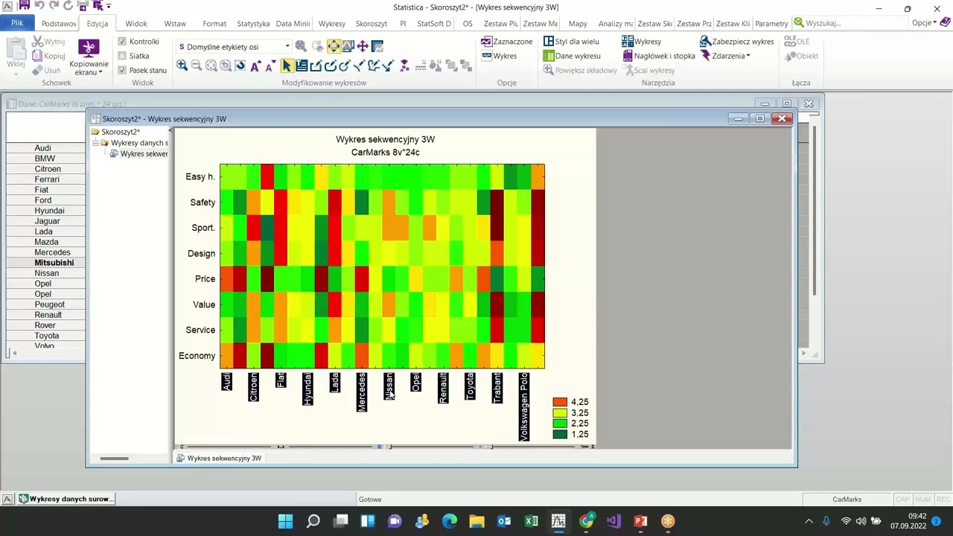Select the rectangle drawing tool icon

coord(316,66)
